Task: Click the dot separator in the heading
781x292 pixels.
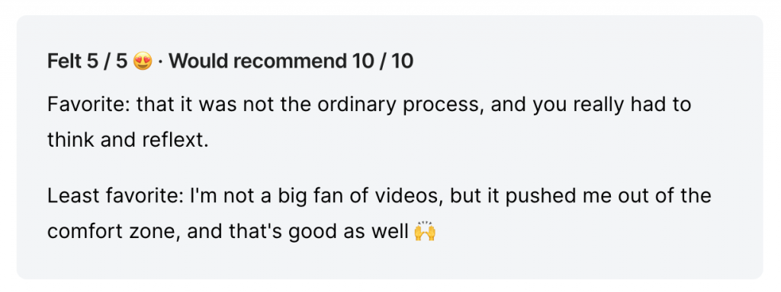Action: pos(161,62)
